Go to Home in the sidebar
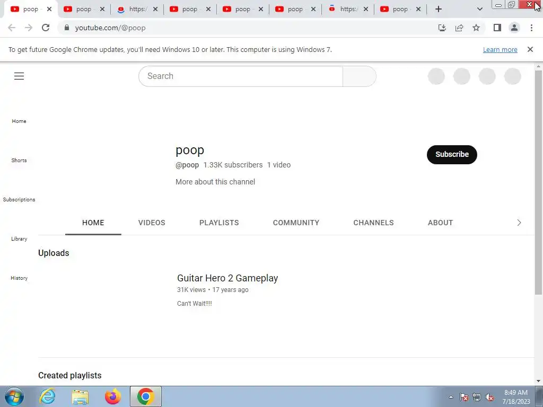543x407 pixels. [19, 121]
